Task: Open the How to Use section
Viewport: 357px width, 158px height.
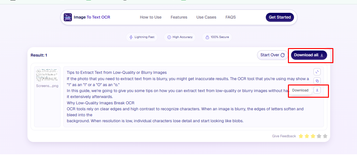Action: [151, 17]
